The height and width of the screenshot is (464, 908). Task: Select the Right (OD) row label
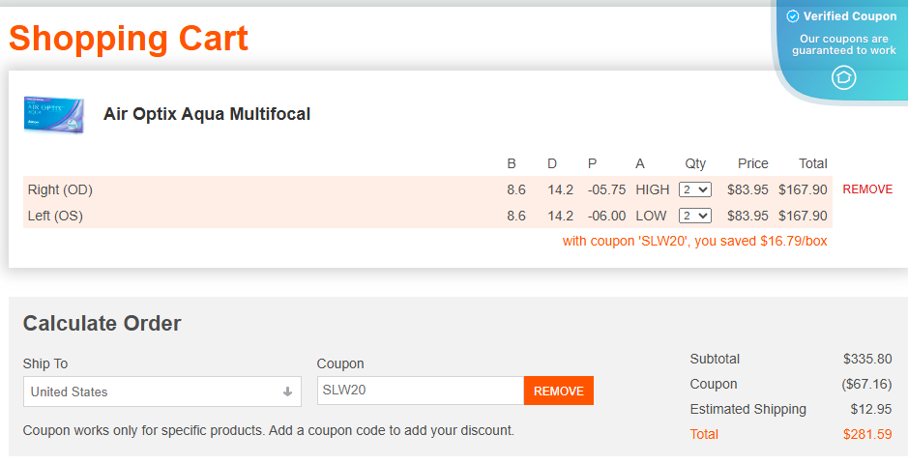(60, 189)
